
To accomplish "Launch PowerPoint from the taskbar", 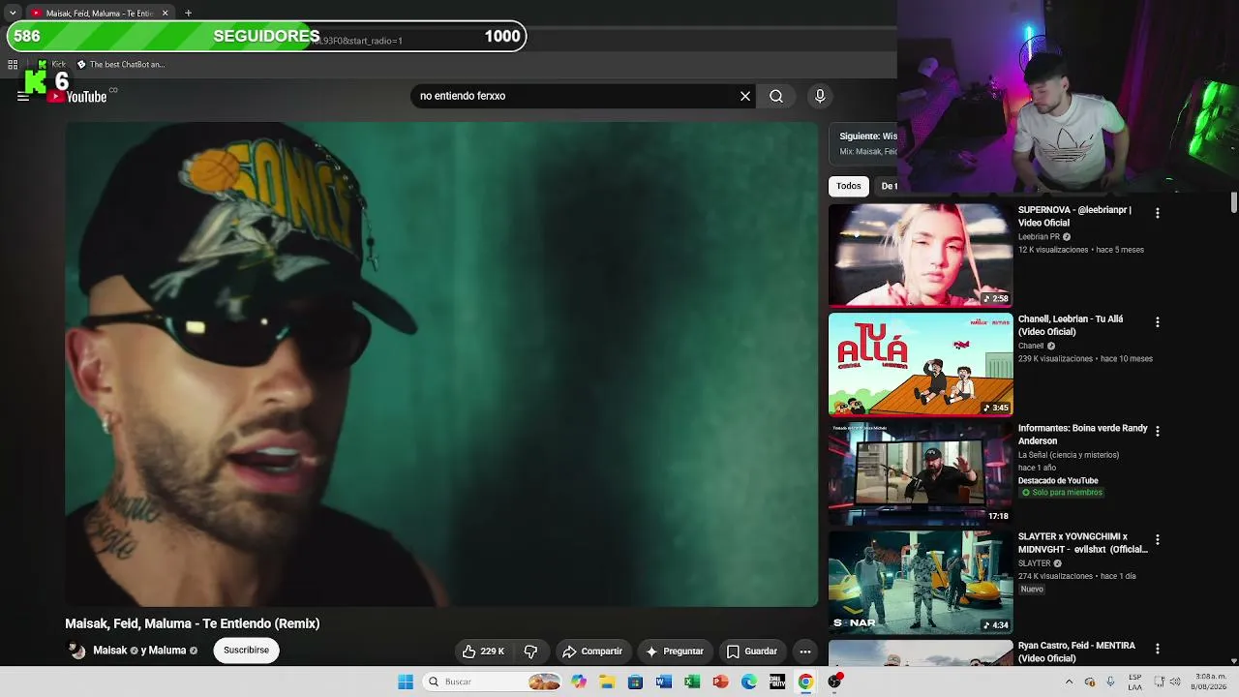I will 720,682.
